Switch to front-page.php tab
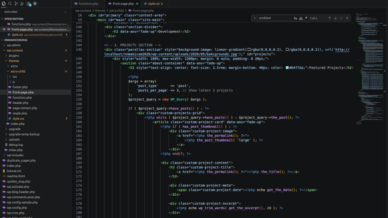The height and width of the screenshot is (218, 388). [x=123, y=4]
